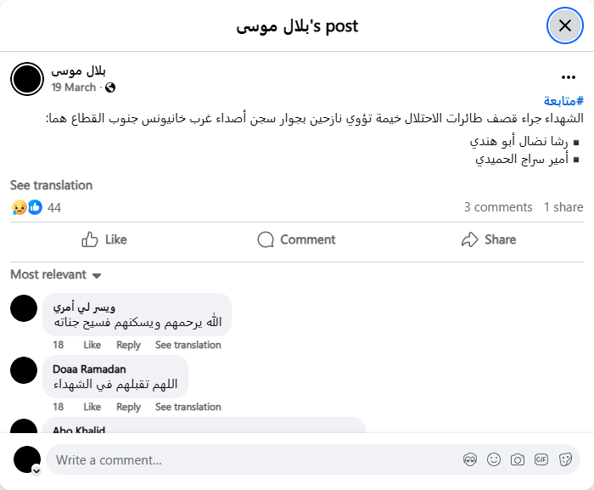Viewport: 594px width, 490px height.
Task: Click the camera icon to attach photo
Action: tap(518, 459)
